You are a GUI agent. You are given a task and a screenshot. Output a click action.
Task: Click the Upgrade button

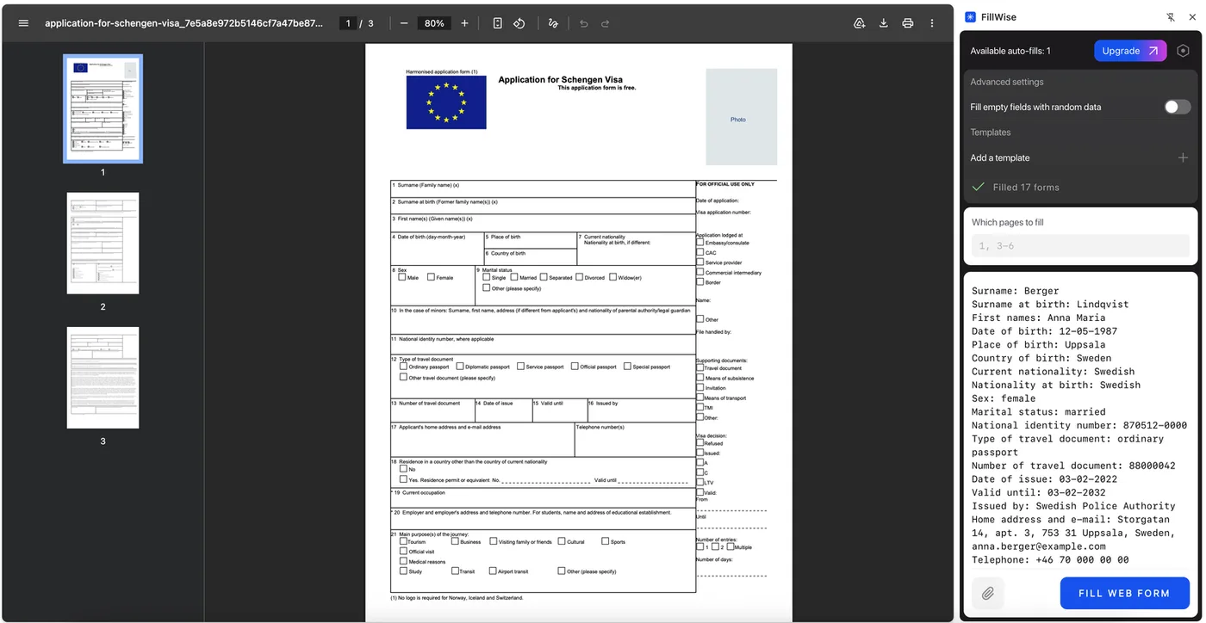pyautogui.click(x=1130, y=51)
